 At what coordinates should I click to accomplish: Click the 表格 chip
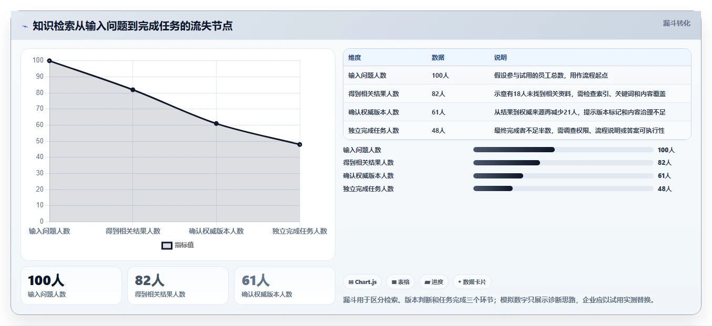(401, 282)
